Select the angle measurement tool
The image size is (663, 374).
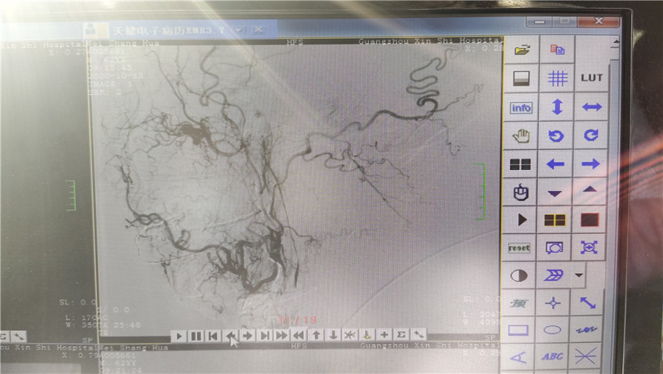tap(517, 357)
